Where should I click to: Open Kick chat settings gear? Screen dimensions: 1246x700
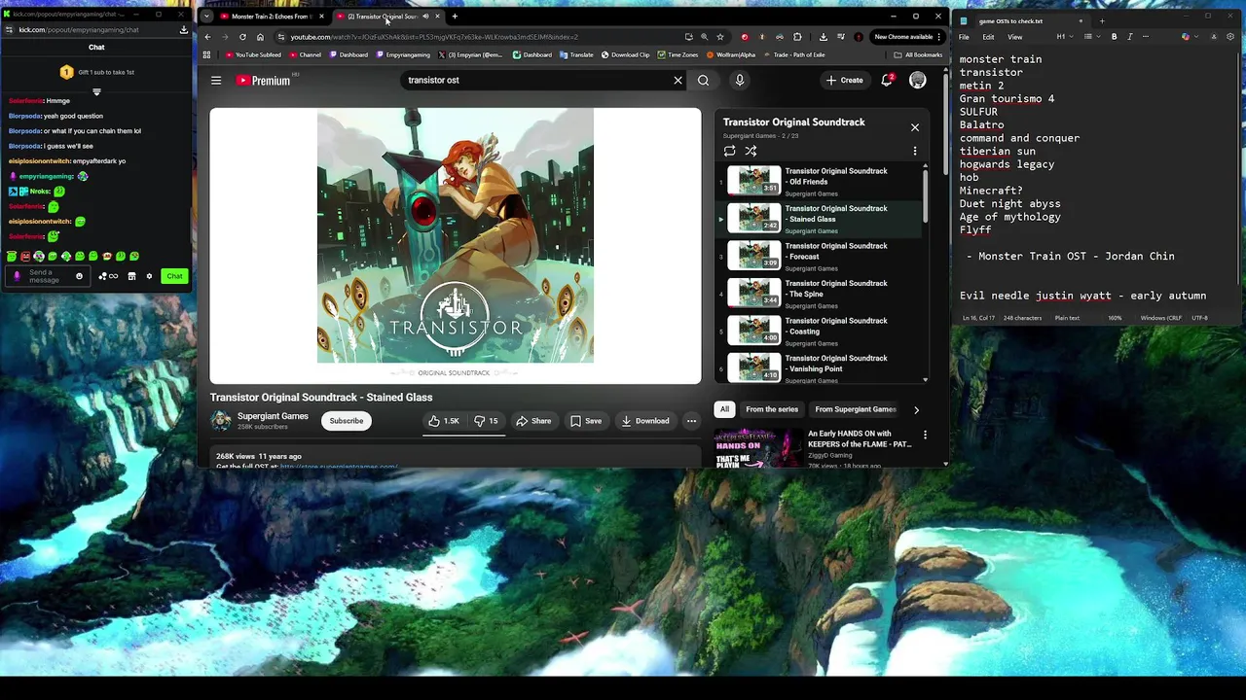(x=149, y=276)
